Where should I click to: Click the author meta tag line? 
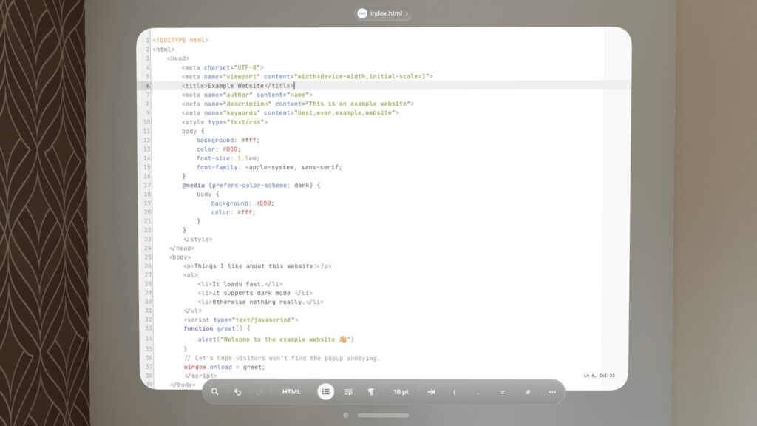pyautogui.click(x=247, y=95)
